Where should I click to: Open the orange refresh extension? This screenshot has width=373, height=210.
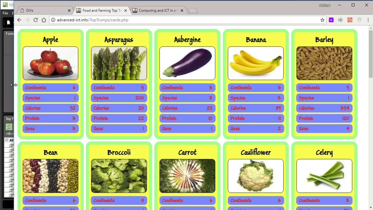pyautogui.click(x=350, y=20)
